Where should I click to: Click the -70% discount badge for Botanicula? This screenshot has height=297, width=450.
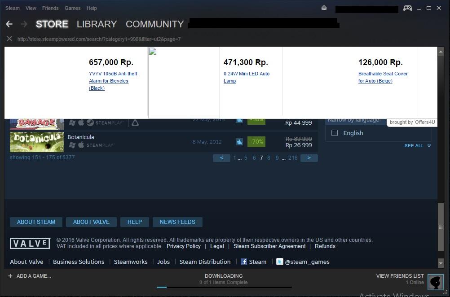point(256,142)
